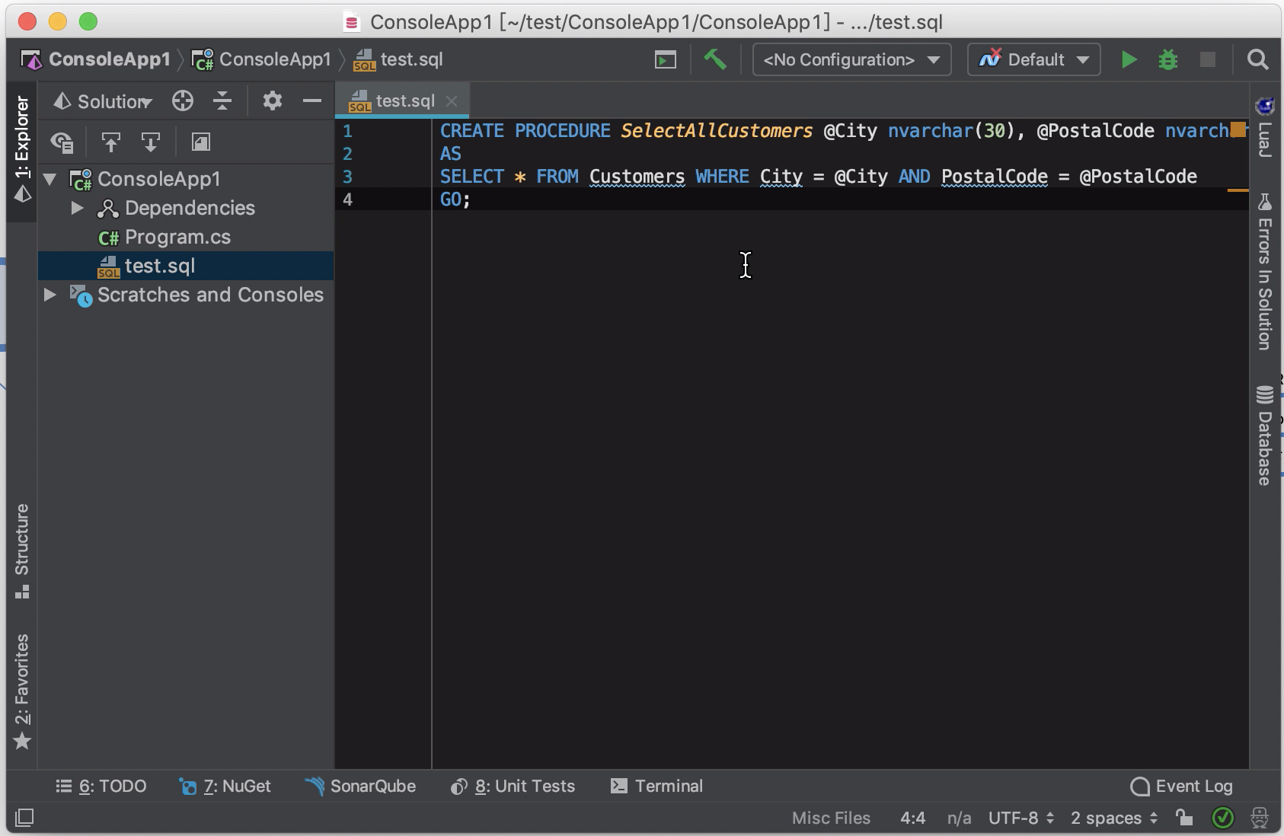Collapse all nodes in Solution explorer
Image resolution: width=1284 pixels, height=836 pixels.
tap(222, 101)
